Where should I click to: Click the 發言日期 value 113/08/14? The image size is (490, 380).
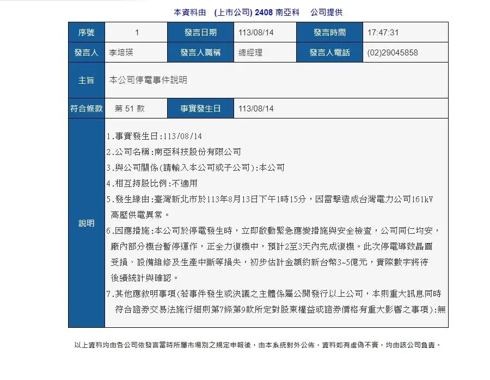point(256,33)
